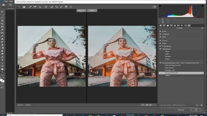Apply the Heavy vignetting preset
The height and width of the screenshot is (116, 207).
(x=168, y=59)
